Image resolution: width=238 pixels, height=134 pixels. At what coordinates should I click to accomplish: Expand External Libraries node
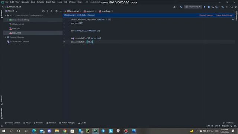pyautogui.click(x=6, y=37)
